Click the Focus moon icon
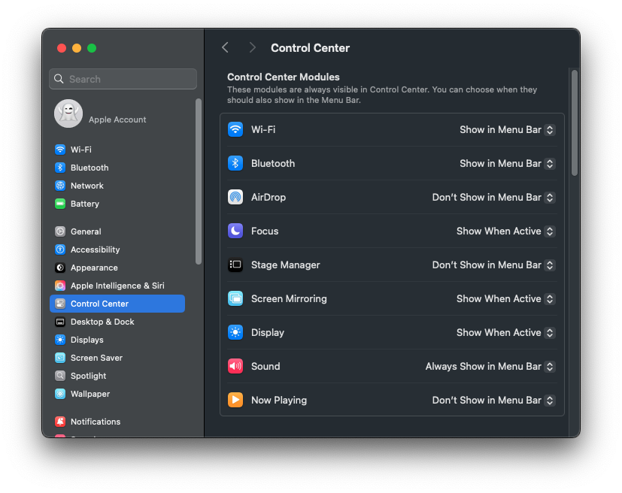622x493 pixels. pos(235,231)
